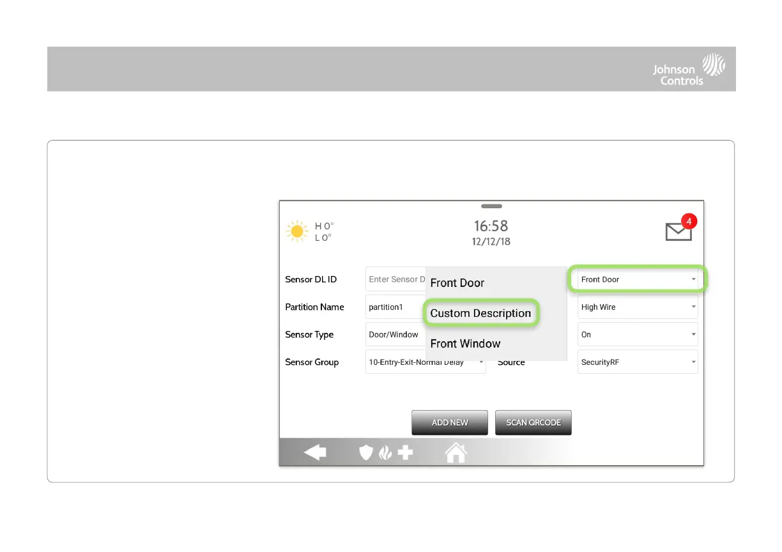The height and width of the screenshot is (552, 782).
Task: Expand the Sensor Group dropdown
Action: [425, 362]
